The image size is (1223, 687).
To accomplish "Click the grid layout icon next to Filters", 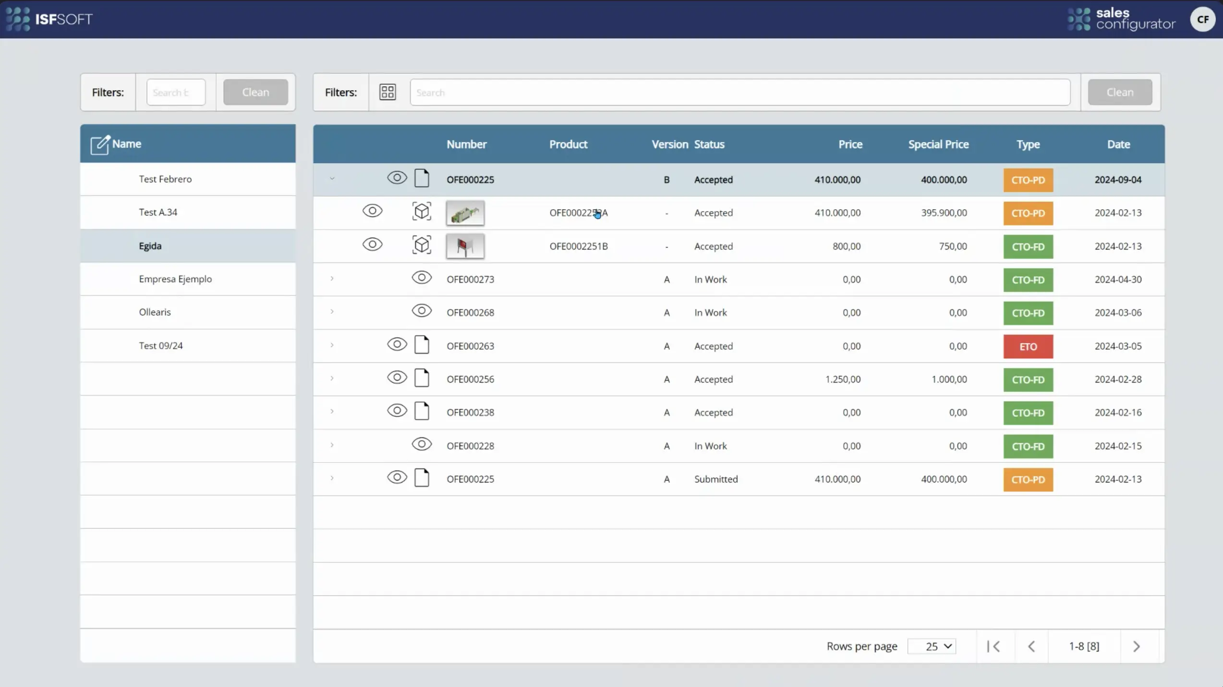I will (x=387, y=92).
